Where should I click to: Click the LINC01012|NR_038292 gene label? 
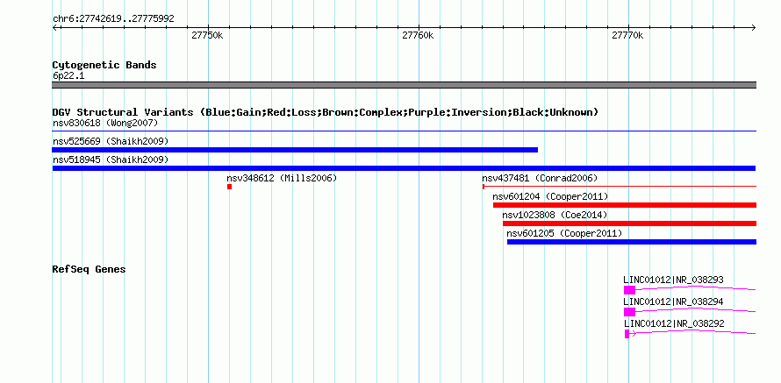674,323
